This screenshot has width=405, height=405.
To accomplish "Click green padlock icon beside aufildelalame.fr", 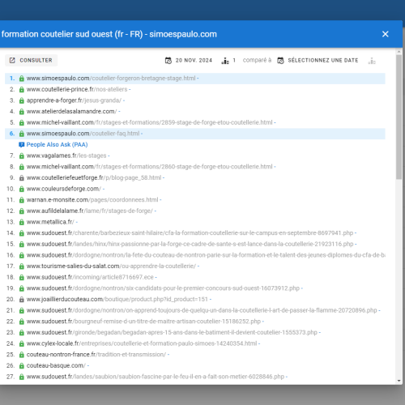I will [22, 211].
